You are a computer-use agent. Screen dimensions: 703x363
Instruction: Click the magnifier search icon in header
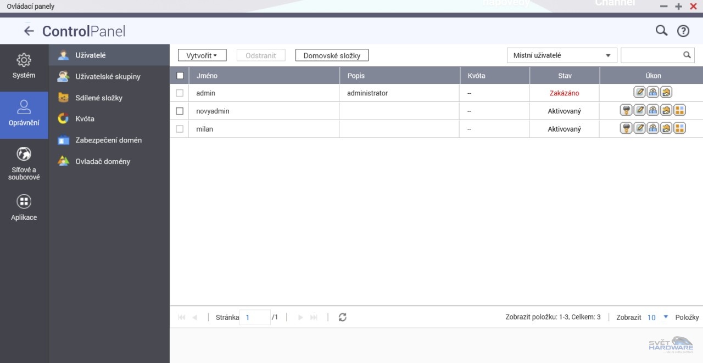click(661, 31)
